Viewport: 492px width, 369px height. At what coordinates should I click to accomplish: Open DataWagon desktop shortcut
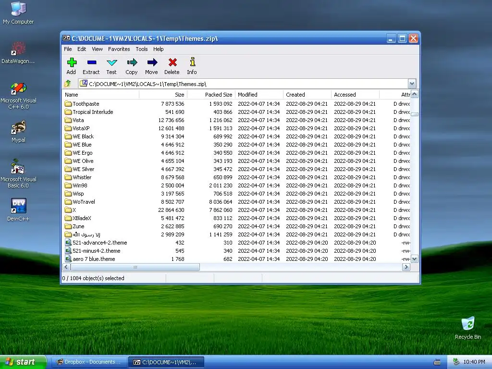(18, 52)
